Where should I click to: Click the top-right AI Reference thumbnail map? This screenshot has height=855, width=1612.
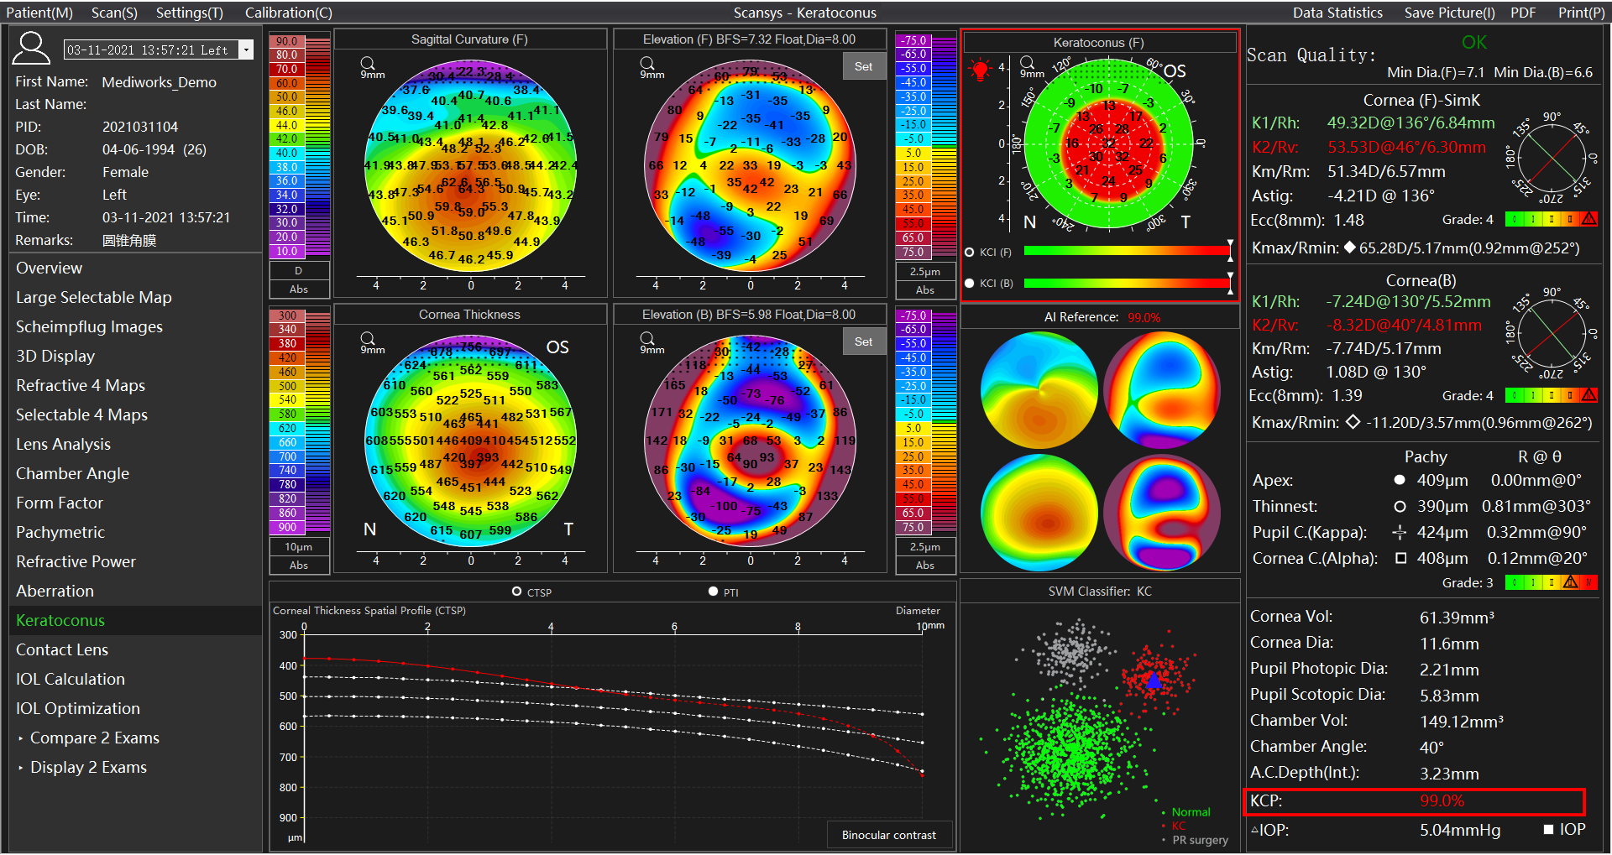pyautogui.click(x=1162, y=389)
